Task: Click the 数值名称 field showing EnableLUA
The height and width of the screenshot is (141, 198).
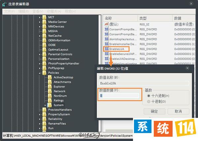Action: (x=144, y=83)
